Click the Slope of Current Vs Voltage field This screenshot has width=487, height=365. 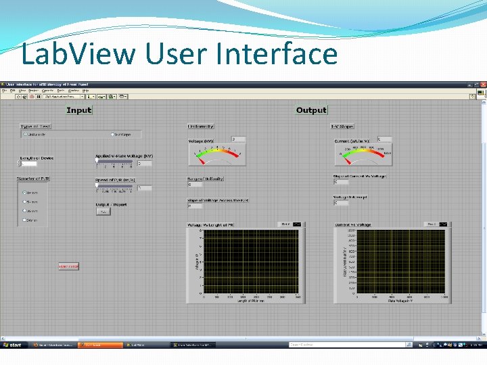click(x=341, y=182)
